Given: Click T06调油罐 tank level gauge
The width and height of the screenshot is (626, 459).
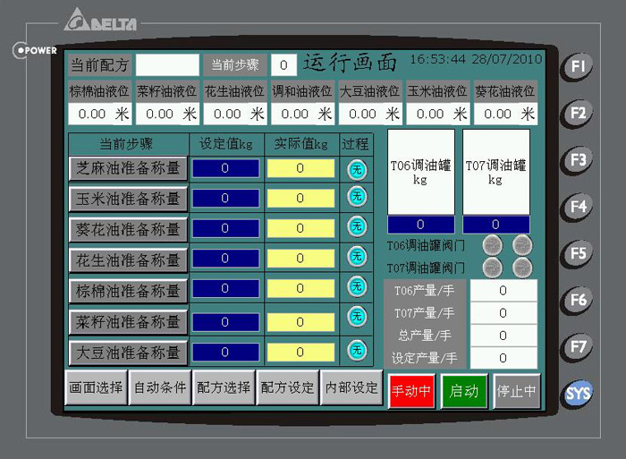Looking at the screenshot, I should click(421, 172).
